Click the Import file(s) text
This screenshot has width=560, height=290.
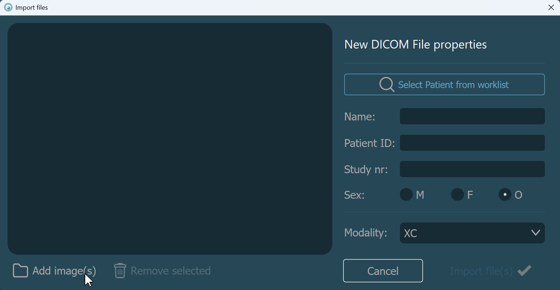[481, 271]
